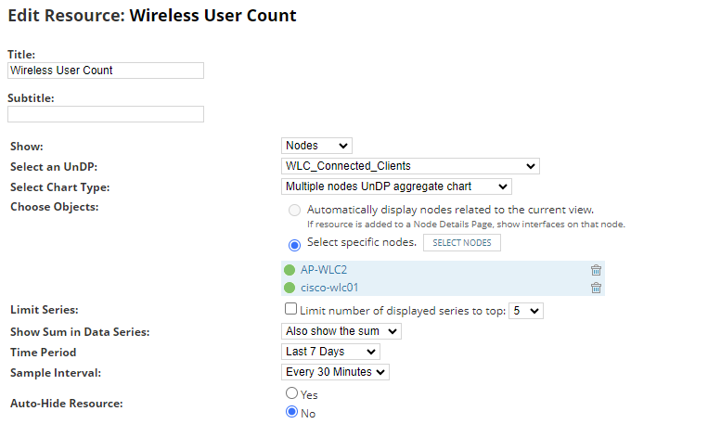This screenshot has width=708, height=424.
Task: Open the top series count dropdown
Action: 526,311
